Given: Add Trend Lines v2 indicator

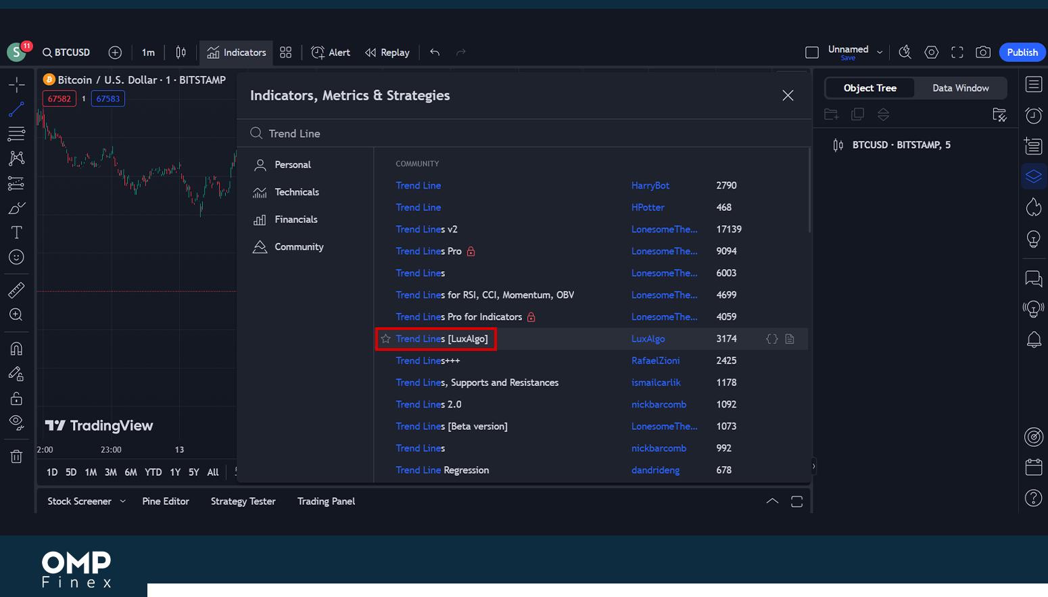Looking at the screenshot, I should 426,229.
